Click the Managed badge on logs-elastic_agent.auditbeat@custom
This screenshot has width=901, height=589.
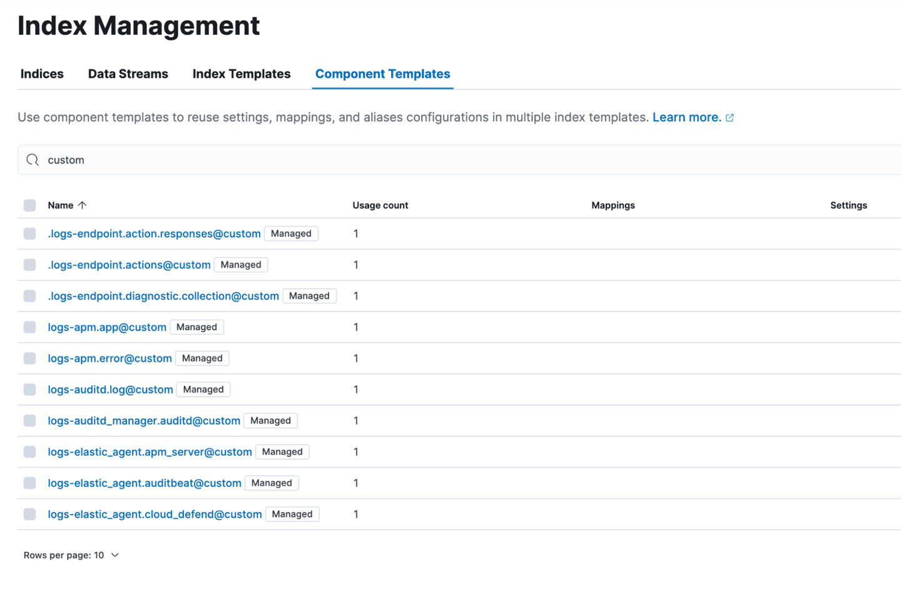(272, 483)
